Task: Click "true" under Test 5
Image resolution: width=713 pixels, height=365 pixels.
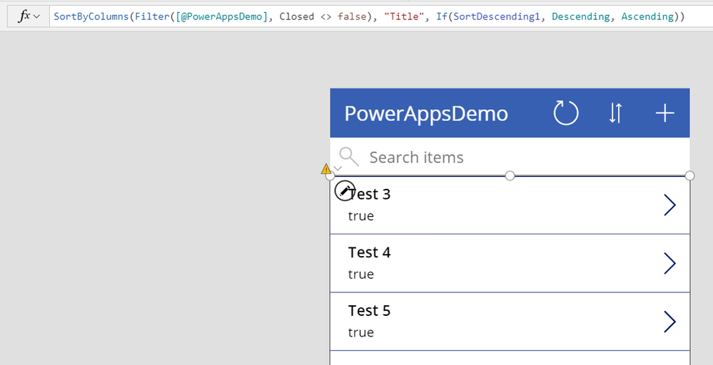Action: tap(361, 332)
